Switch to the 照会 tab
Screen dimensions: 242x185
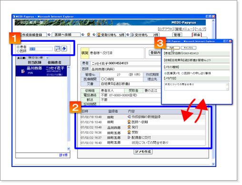tap(197, 35)
